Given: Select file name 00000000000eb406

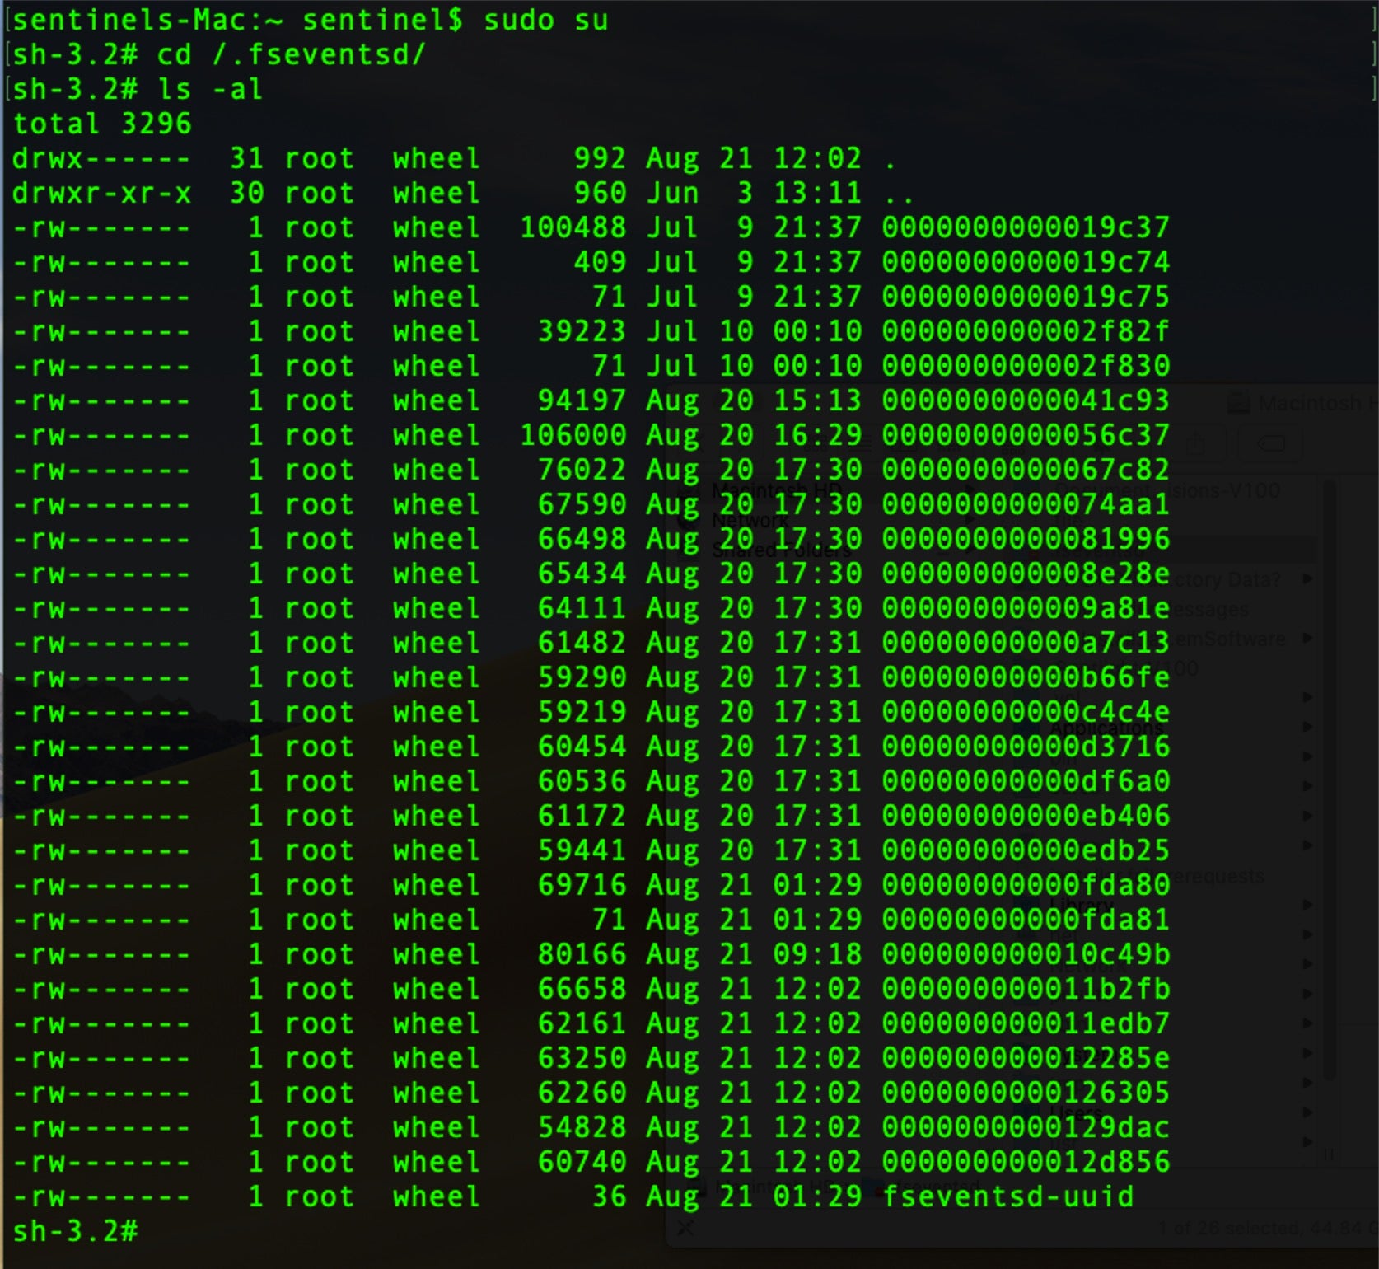Looking at the screenshot, I should [1026, 816].
